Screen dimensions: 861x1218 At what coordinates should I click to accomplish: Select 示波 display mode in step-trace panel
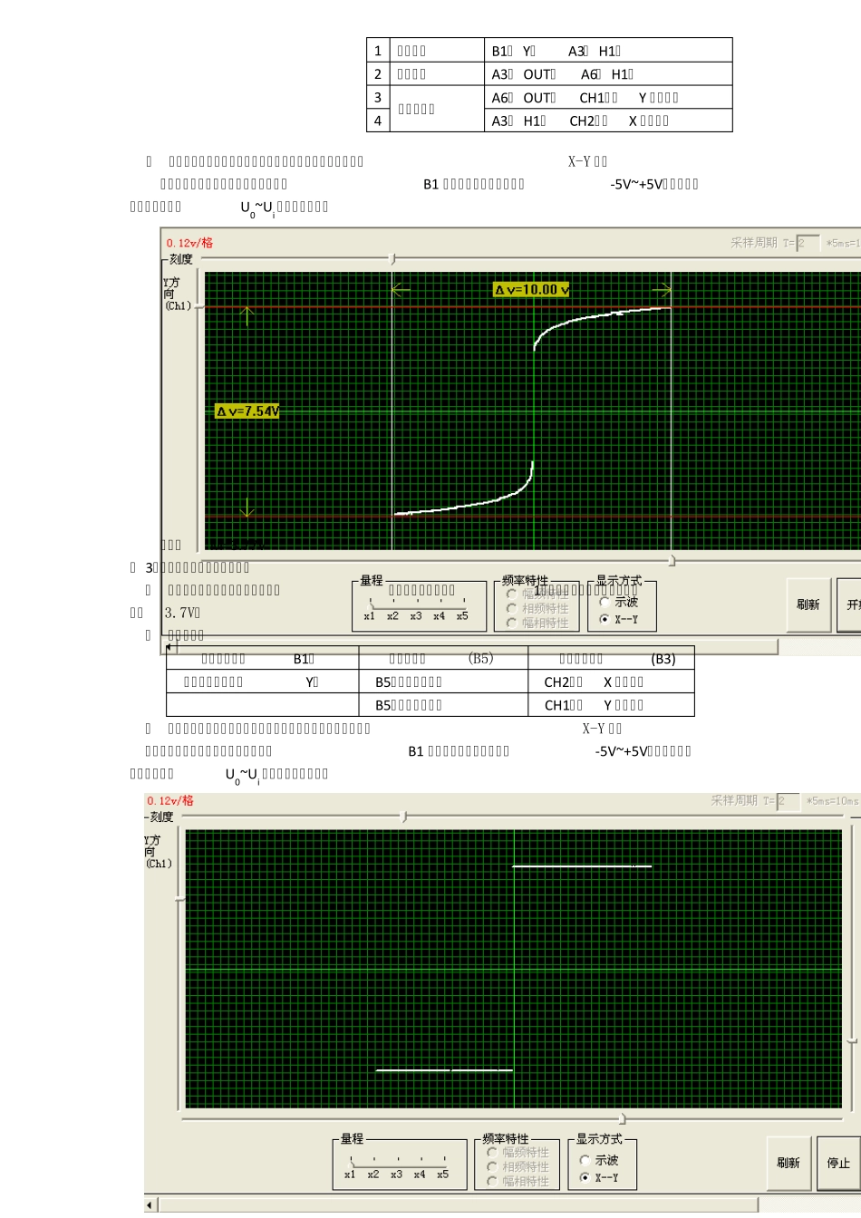585,1160
